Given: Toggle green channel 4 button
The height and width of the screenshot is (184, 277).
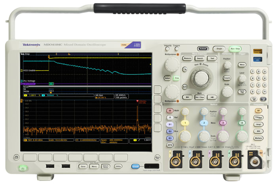Looking at the screenshot, I should (x=242, y=123).
